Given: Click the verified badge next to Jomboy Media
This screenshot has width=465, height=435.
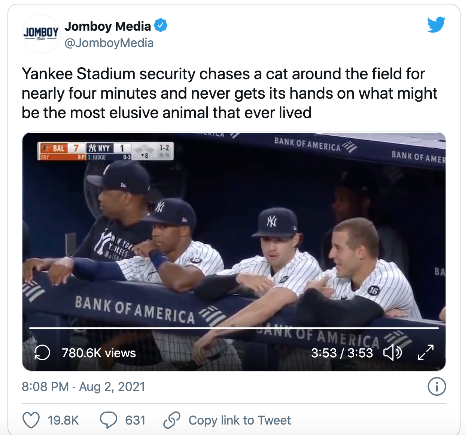Looking at the screenshot, I should tap(162, 25).
